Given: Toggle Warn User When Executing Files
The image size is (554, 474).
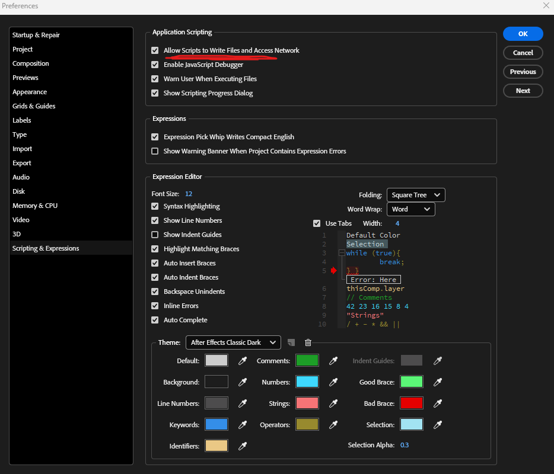Looking at the screenshot, I should (x=155, y=79).
